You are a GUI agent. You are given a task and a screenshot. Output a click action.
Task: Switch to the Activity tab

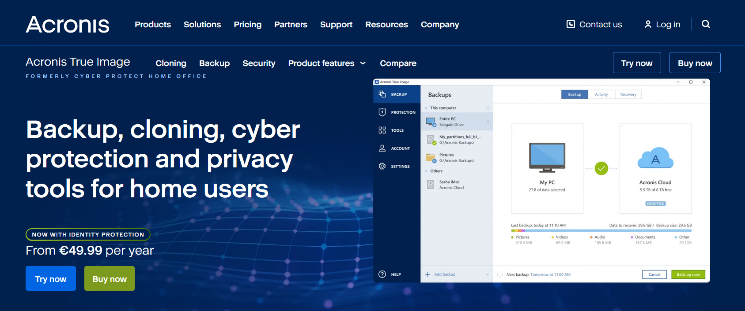(x=601, y=95)
